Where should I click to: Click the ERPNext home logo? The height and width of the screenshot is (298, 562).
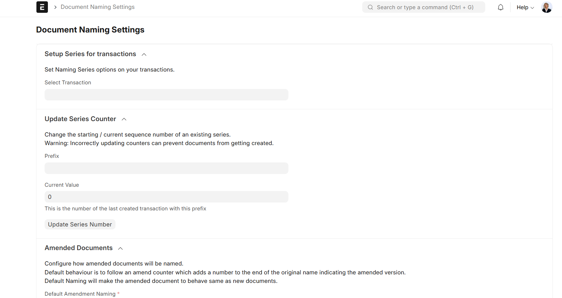tap(42, 7)
